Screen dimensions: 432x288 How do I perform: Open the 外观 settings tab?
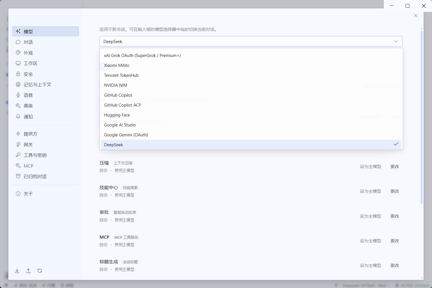45,53
